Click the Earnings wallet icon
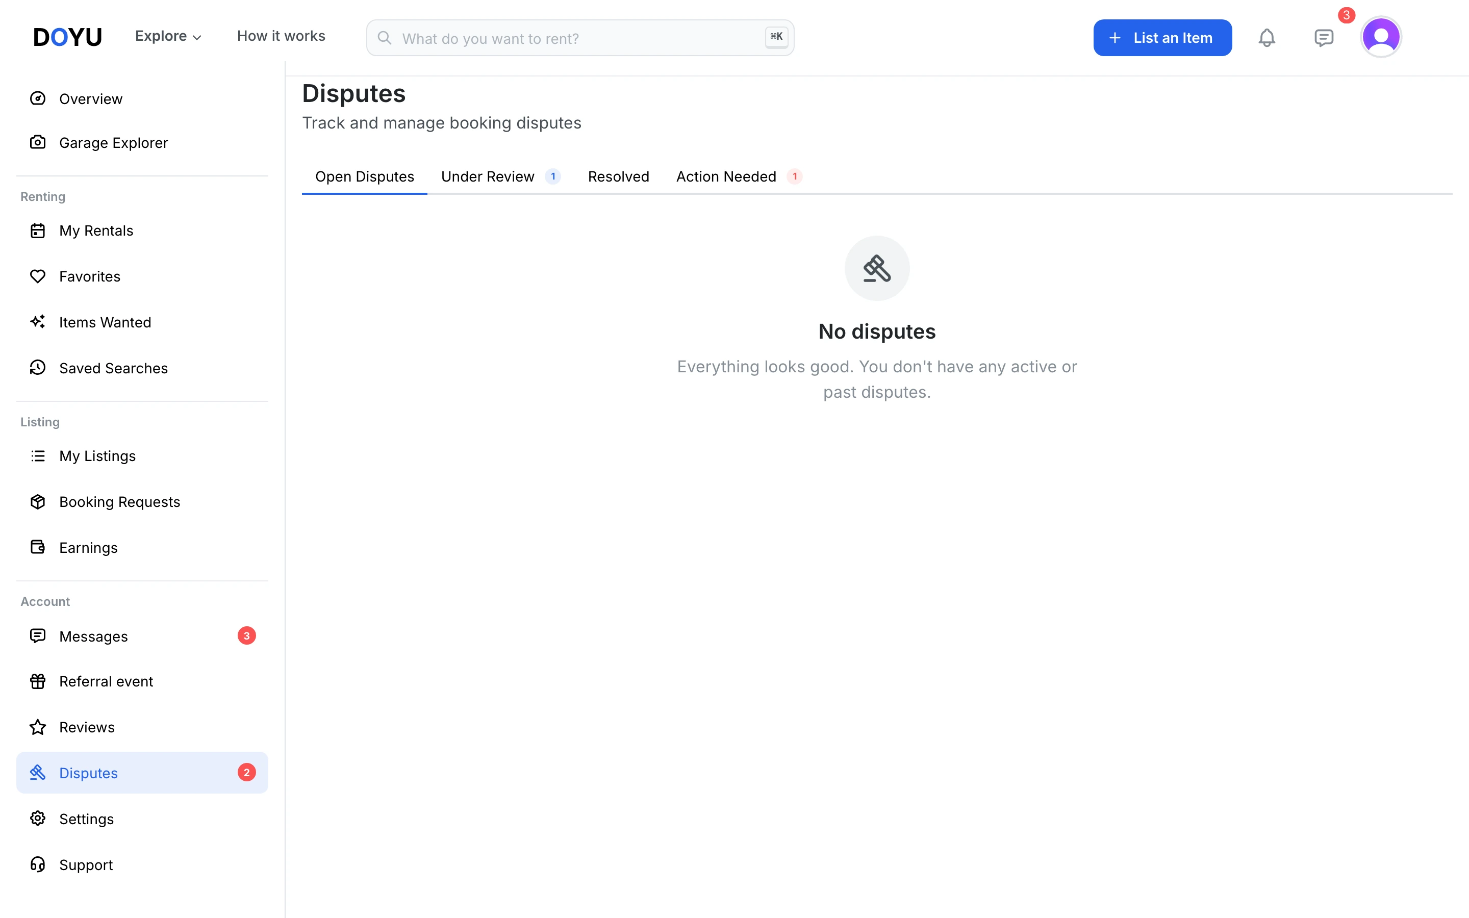Screen dimensions: 1469x918 click(38, 547)
